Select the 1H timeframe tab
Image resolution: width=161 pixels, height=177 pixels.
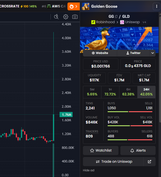[x=110, y=92]
